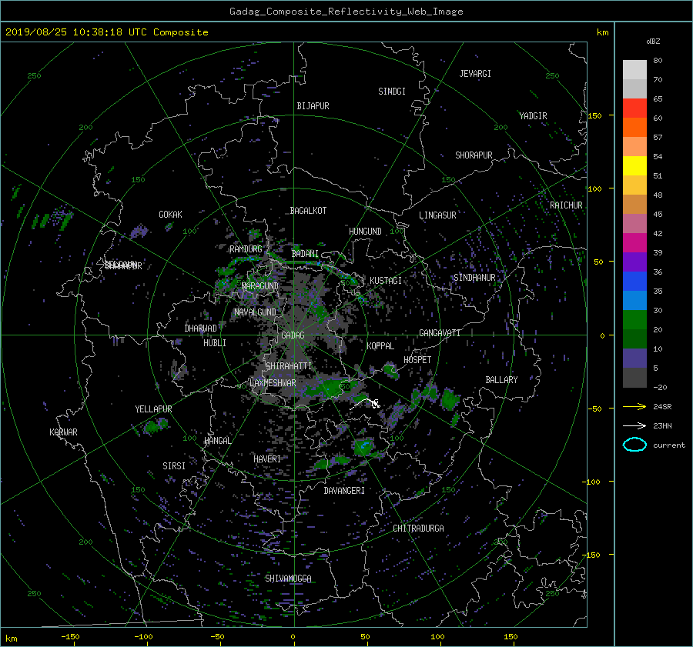Screen dimensions: 693x647
Task: Click the KARWAR city label
Action: [x=63, y=432]
